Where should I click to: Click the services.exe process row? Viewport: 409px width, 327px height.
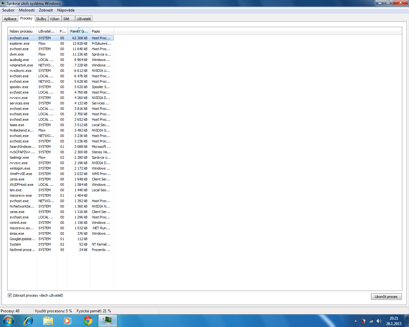tap(61, 103)
